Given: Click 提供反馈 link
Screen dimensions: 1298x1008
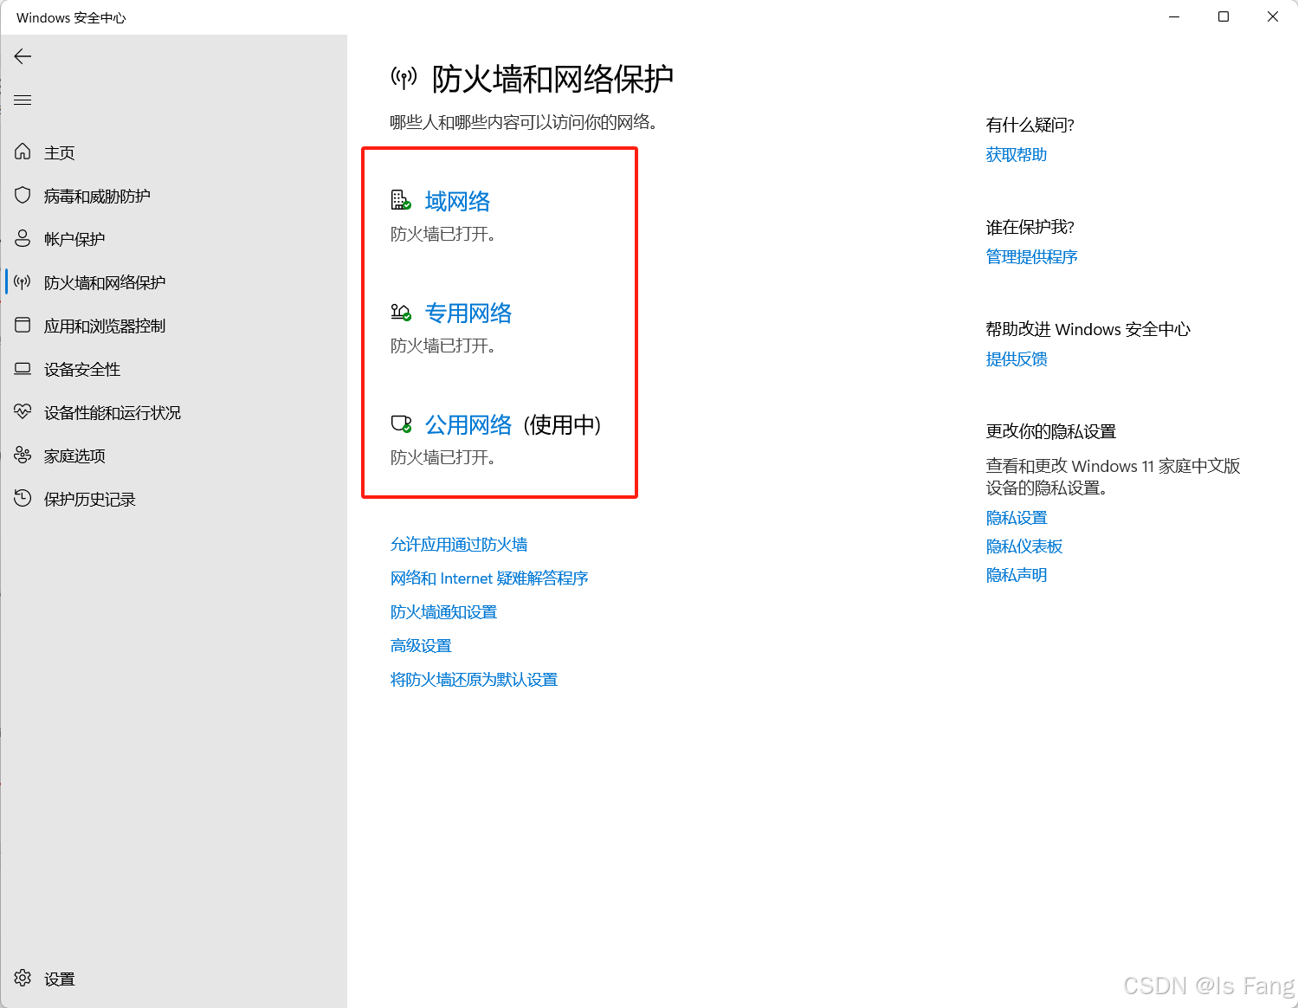Looking at the screenshot, I should [x=1017, y=359].
